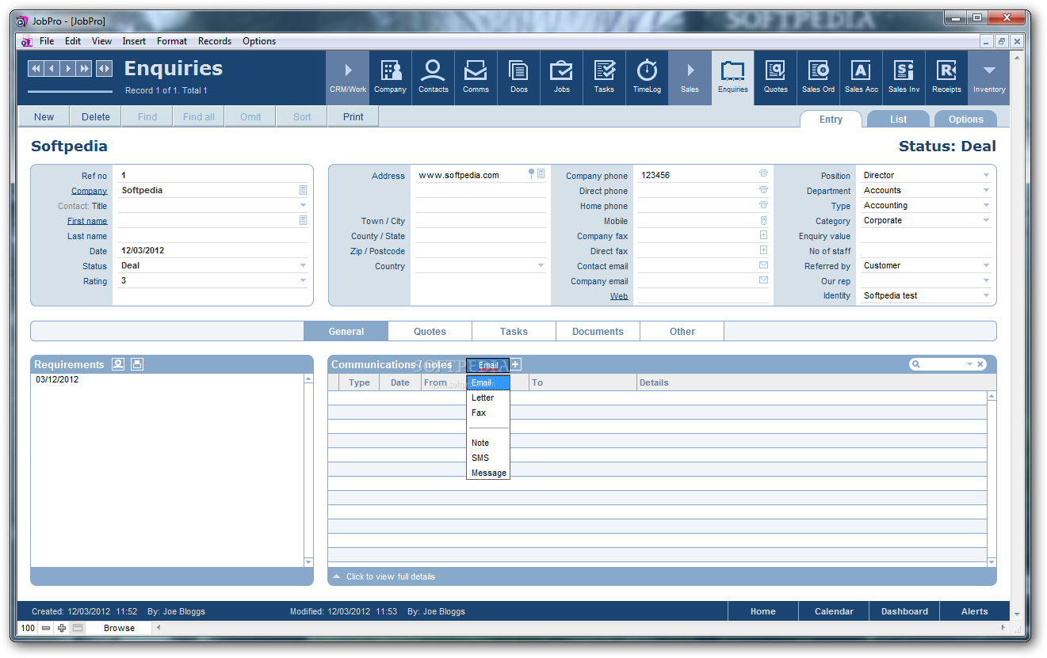Click the Delete record button

tap(96, 116)
